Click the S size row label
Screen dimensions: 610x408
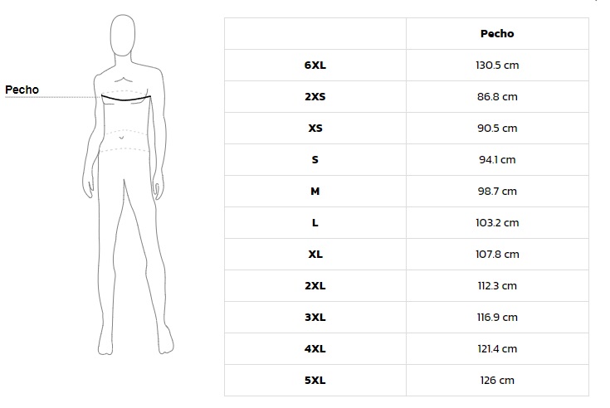point(315,159)
